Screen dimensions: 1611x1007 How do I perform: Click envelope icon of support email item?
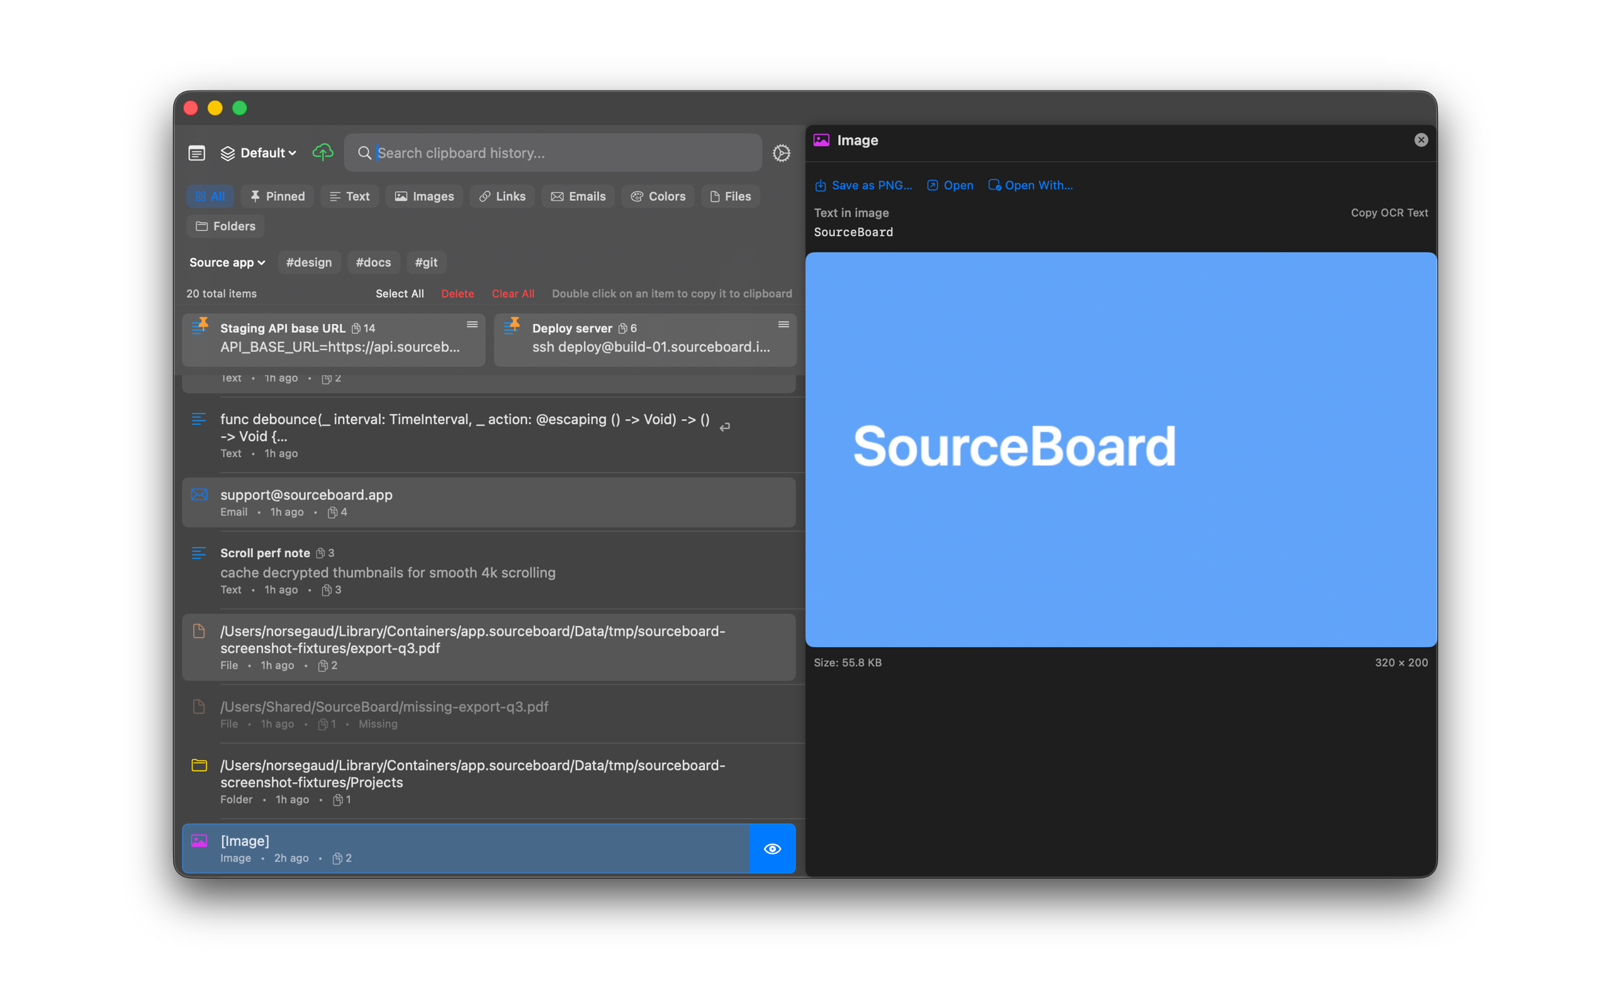click(x=199, y=494)
